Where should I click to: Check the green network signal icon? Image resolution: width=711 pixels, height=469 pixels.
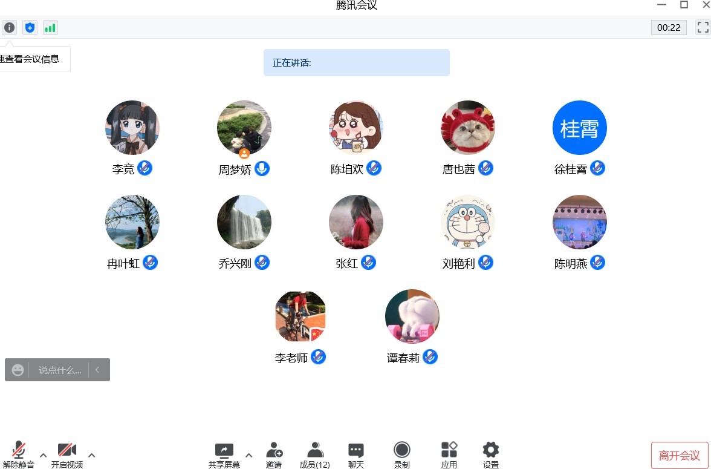50,28
